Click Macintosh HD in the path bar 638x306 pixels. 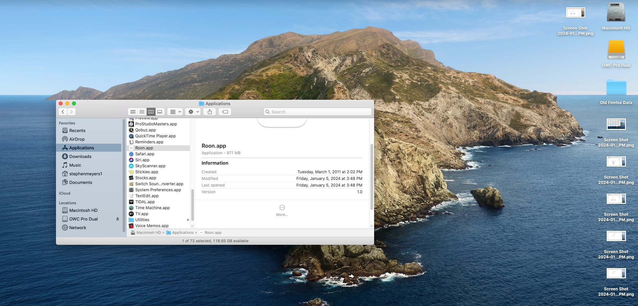148,233
